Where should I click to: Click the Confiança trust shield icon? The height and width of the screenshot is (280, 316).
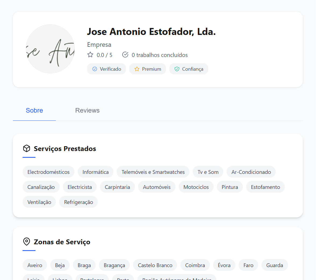[177, 69]
